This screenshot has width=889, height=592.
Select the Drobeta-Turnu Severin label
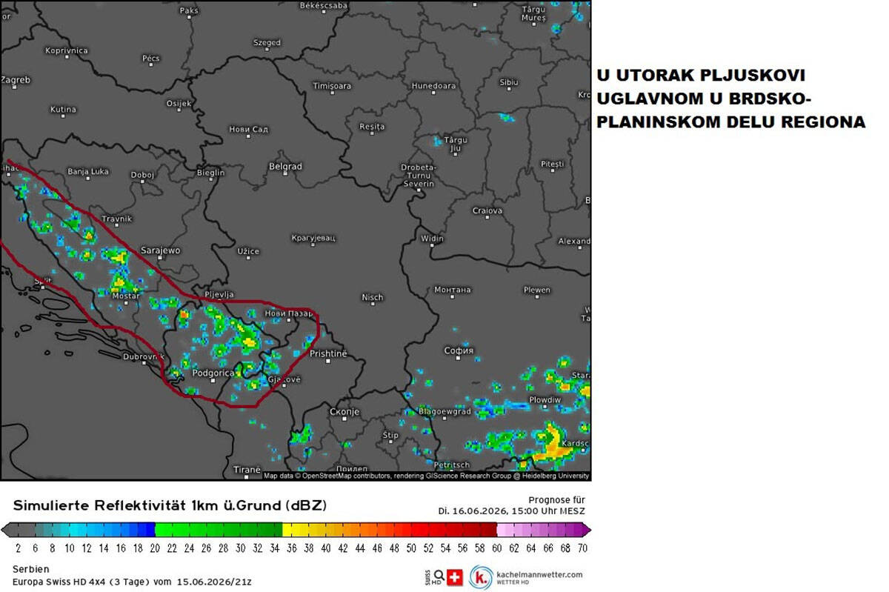419,176
